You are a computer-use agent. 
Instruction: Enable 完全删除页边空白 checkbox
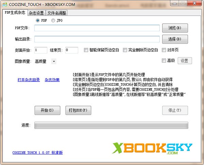(125, 50)
